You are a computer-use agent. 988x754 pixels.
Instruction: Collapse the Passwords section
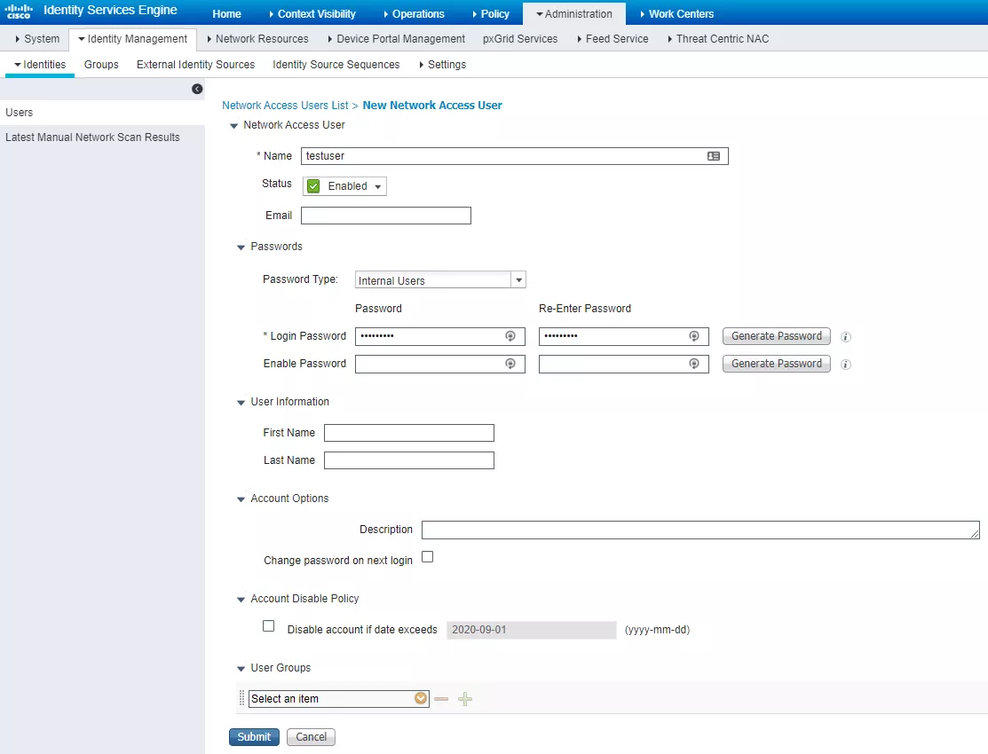click(x=241, y=247)
